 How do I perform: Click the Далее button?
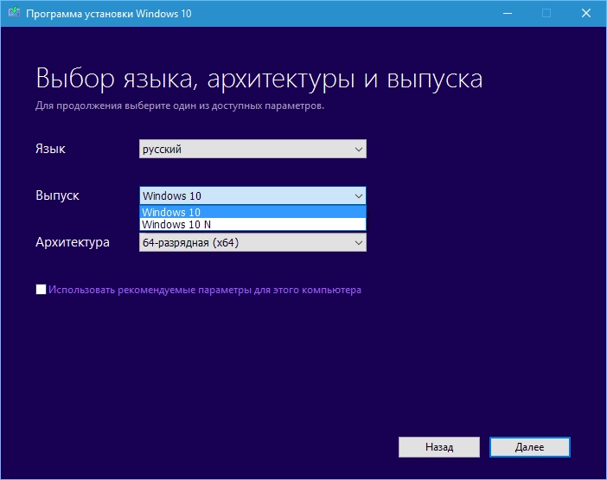coord(529,447)
